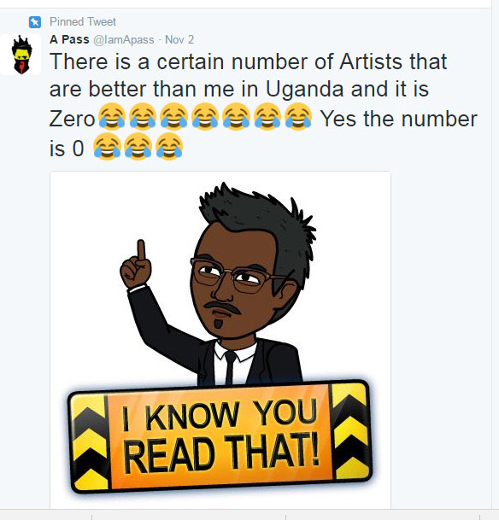Click the tweet text line mentioning "Artists"
Screen dimensions: 499x520
pos(248,61)
